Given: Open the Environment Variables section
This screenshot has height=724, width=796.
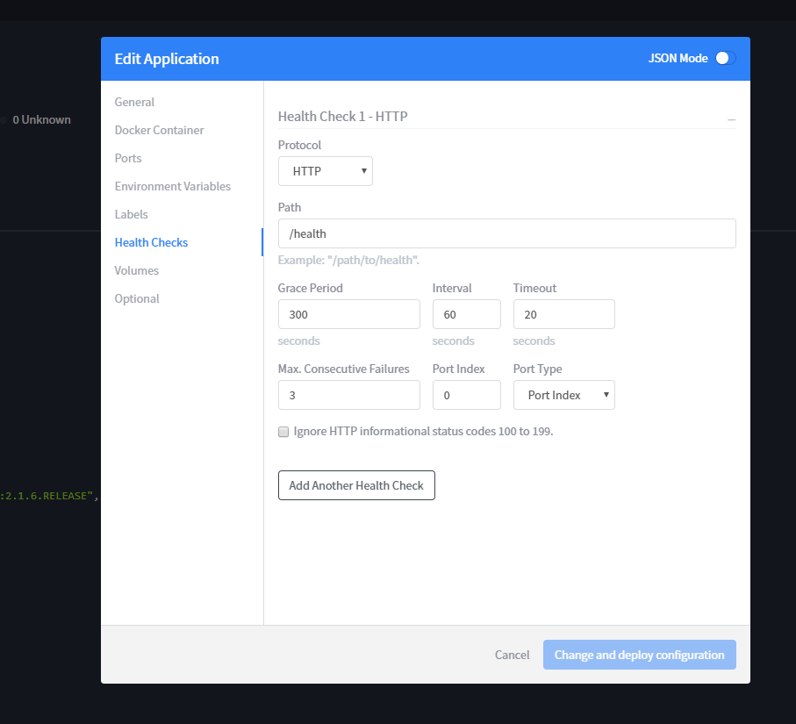Looking at the screenshot, I should click(172, 186).
